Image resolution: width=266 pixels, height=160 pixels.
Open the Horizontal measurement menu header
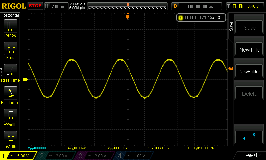(10, 15)
